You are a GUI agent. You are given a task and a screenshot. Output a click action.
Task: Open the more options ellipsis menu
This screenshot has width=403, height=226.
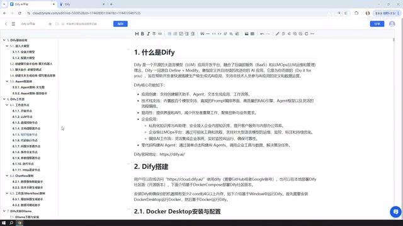pyautogui.click(x=312, y=34)
